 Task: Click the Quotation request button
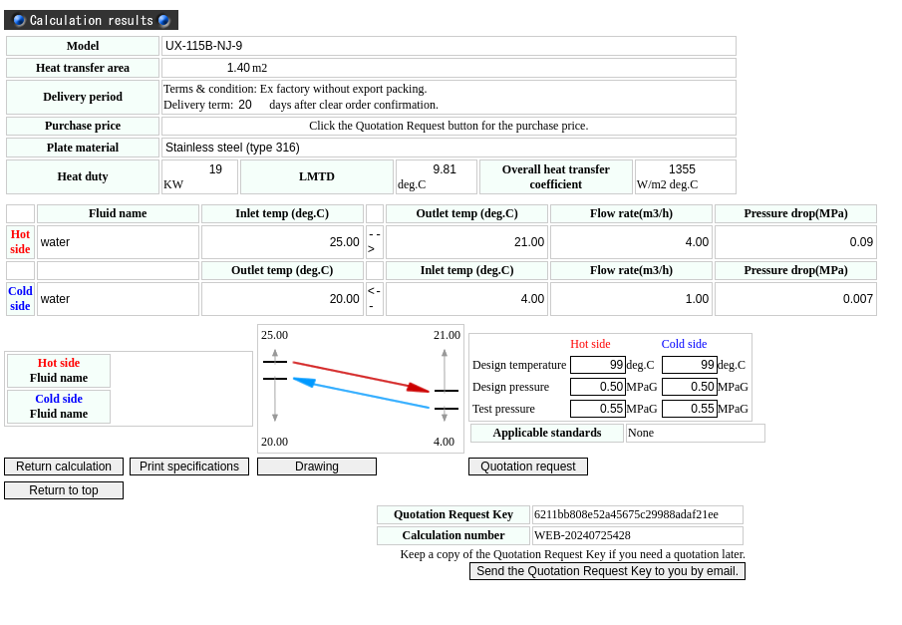(527, 467)
